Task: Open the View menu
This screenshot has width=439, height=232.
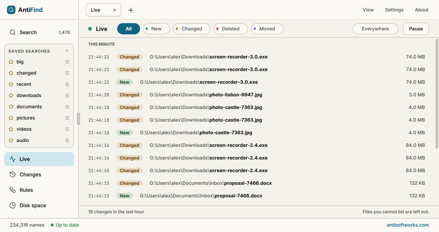Action: click(368, 10)
